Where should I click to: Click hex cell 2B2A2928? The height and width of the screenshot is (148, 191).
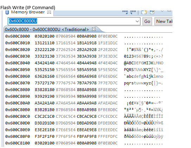87,50
